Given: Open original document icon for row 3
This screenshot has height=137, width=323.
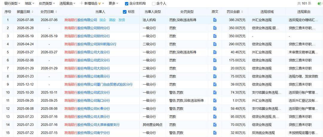Looking at the screenshot, I should tap(215, 36).
